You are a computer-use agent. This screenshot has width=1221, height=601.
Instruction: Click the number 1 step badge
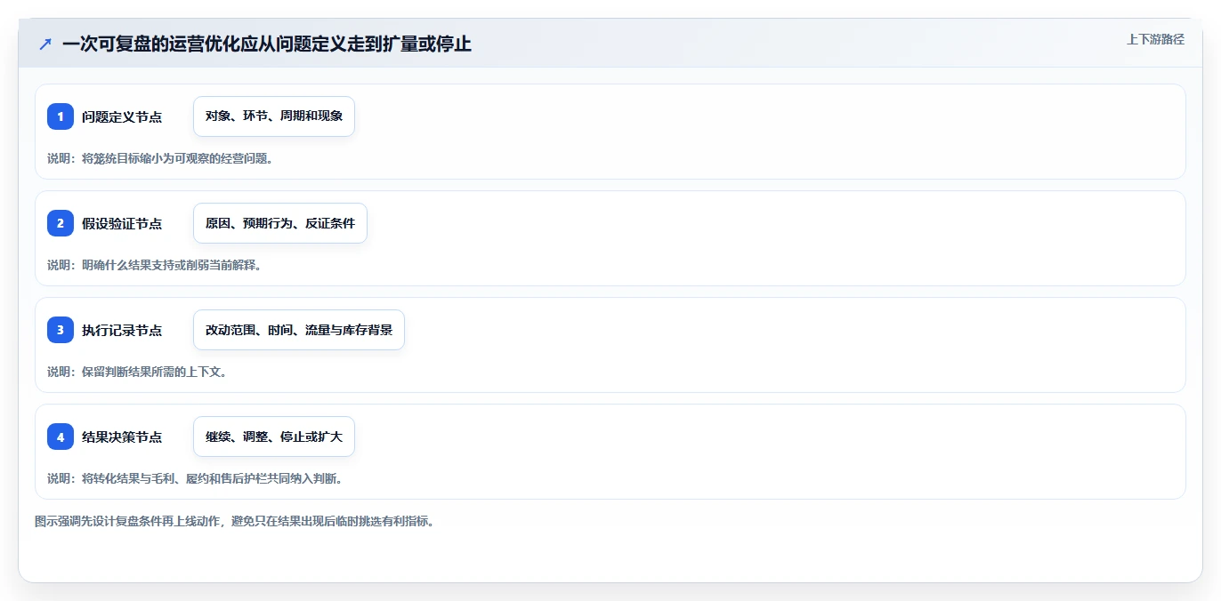click(61, 116)
